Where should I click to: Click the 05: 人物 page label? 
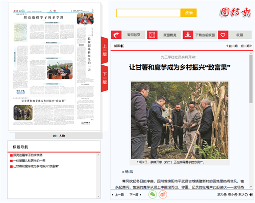coord(59,136)
